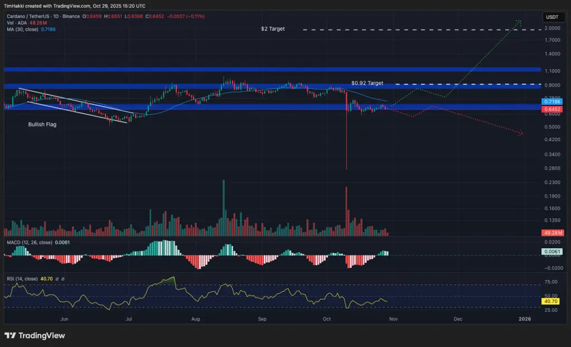Select the Nov label on time axis
This screenshot has height=347, width=571.
tap(393, 319)
